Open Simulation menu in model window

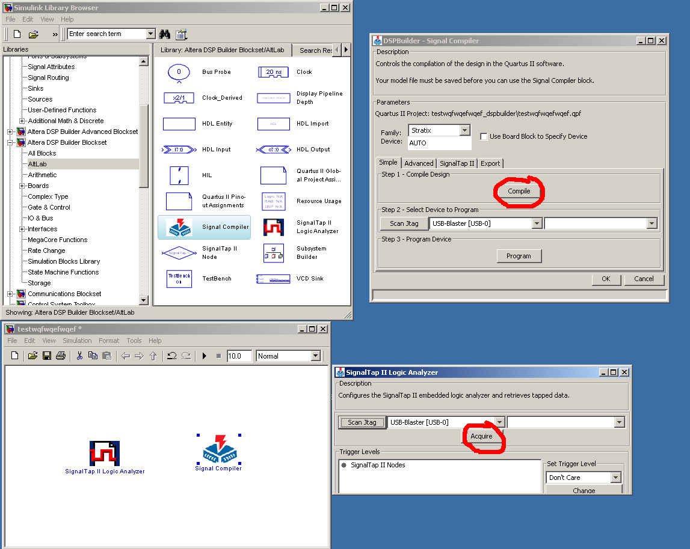click(77, 341)
